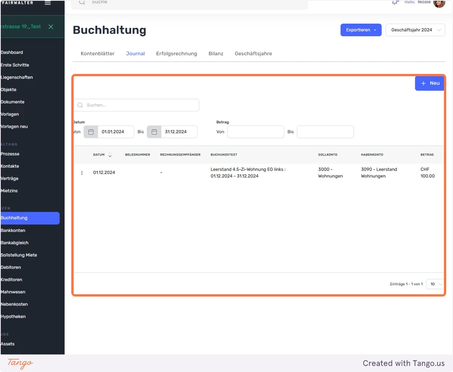Go to Prozesse in sidebar
The image size is (453, 372).
pyautogui.click(x=10, y=154)
